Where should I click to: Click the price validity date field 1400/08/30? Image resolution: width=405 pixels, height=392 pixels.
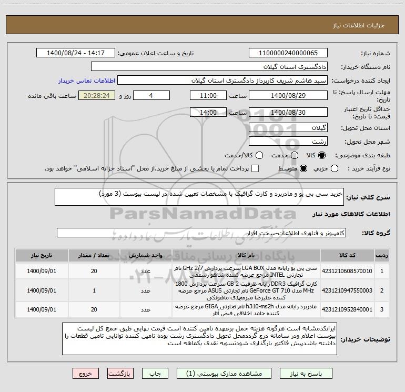[288, 112]
